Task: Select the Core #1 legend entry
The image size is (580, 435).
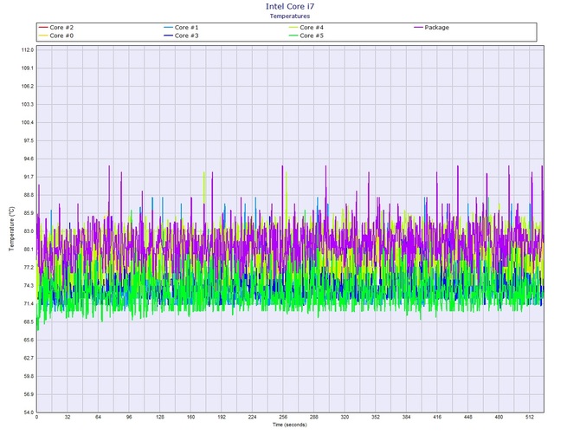Action: [181, 28]
